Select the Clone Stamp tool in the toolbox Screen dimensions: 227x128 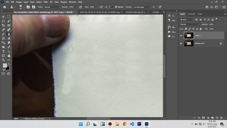tap(9, 34)
